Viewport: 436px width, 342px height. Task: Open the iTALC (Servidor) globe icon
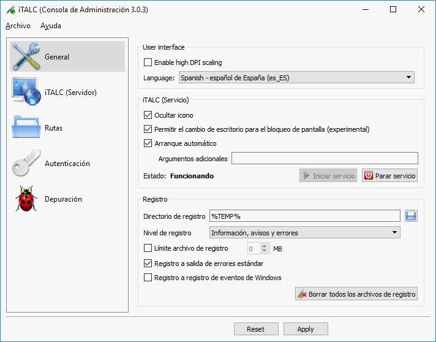[26, 93]
